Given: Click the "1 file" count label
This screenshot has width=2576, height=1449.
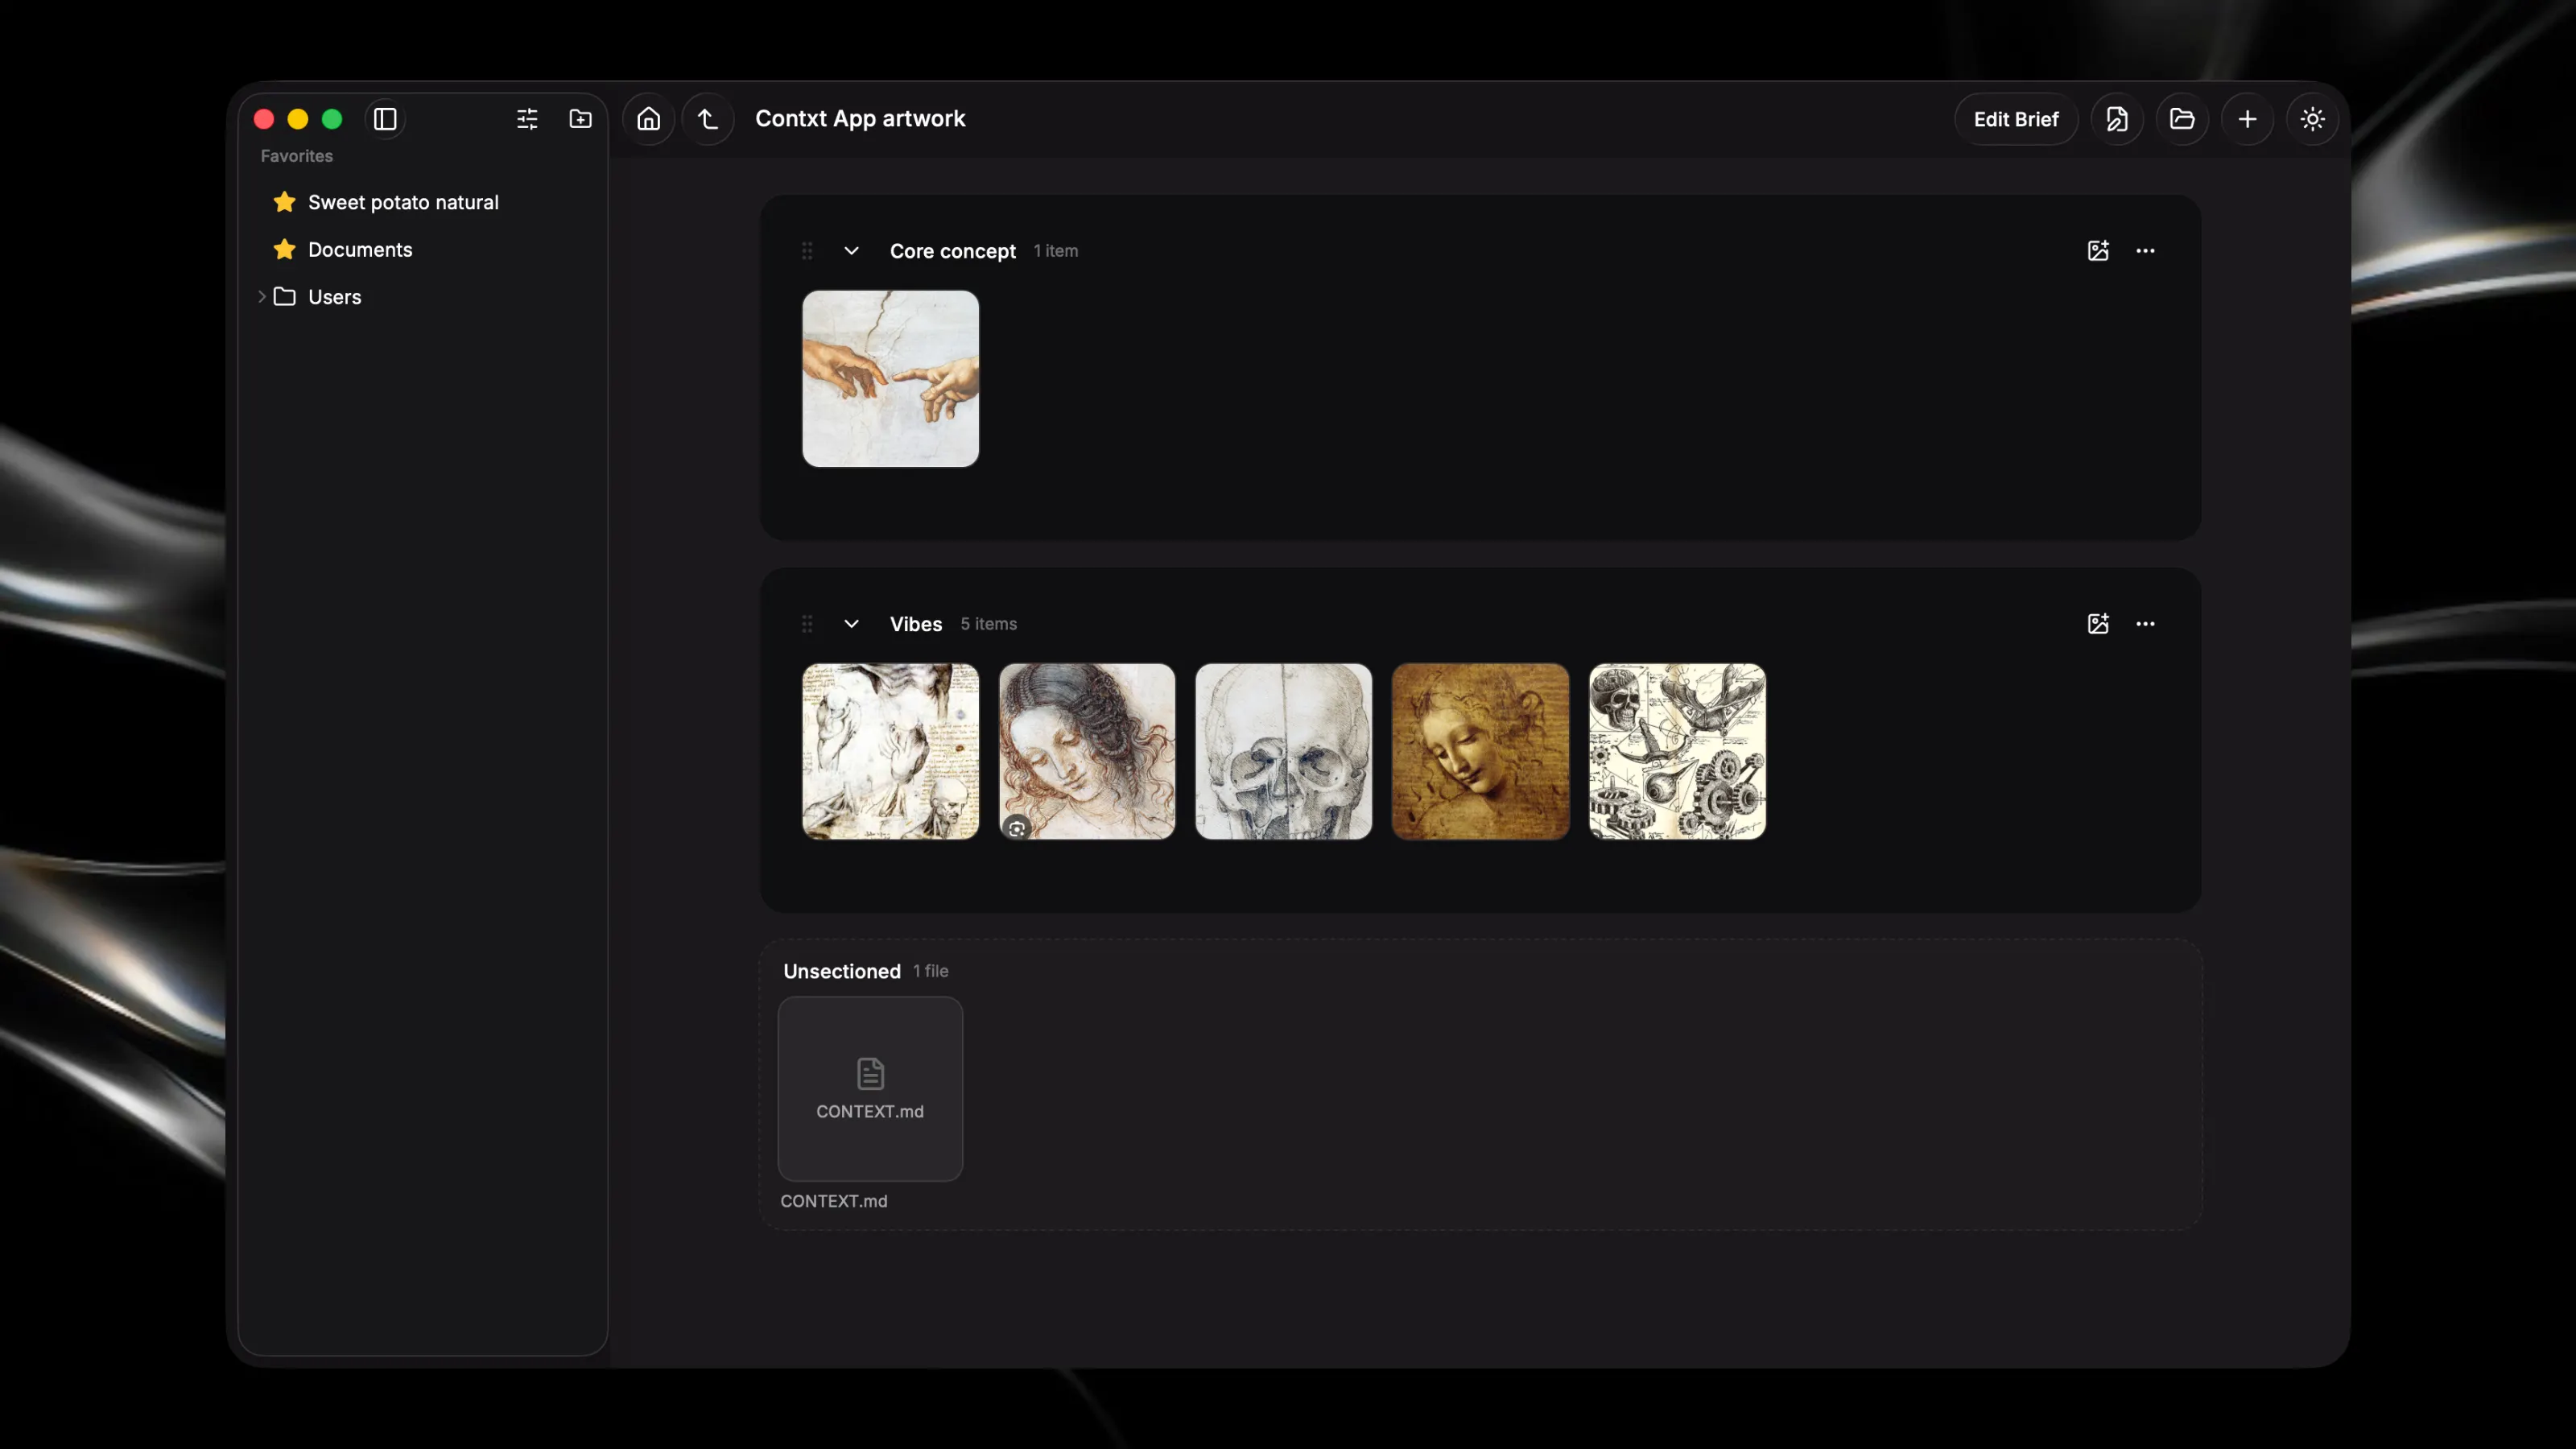Looking at the screenshot, I should tap(931, 971).
